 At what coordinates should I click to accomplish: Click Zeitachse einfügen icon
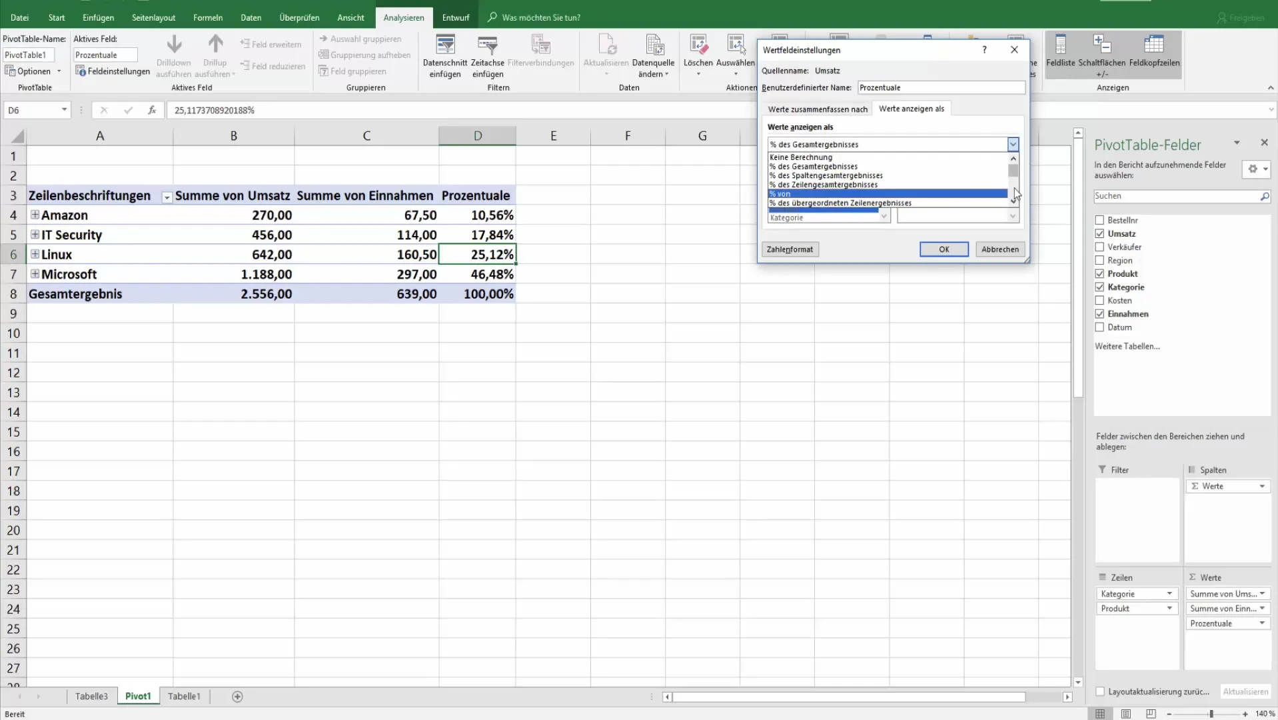[488, 45]
